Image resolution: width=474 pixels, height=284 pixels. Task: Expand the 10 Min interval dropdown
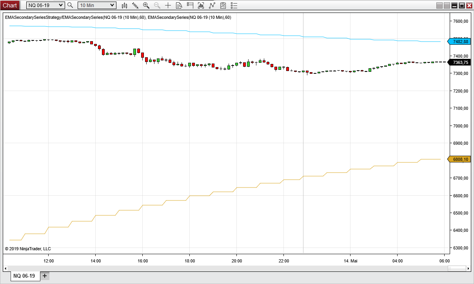(97, 5)
